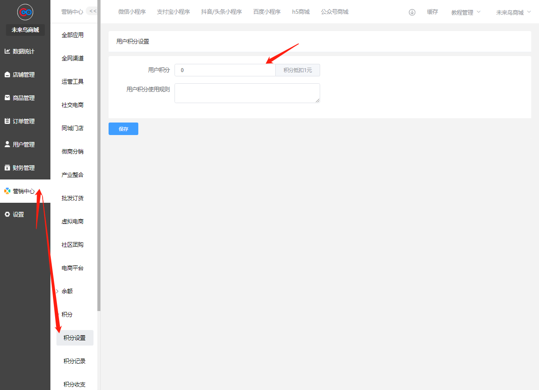Click the 订单管理 clipboard icon

pos(7,121)
